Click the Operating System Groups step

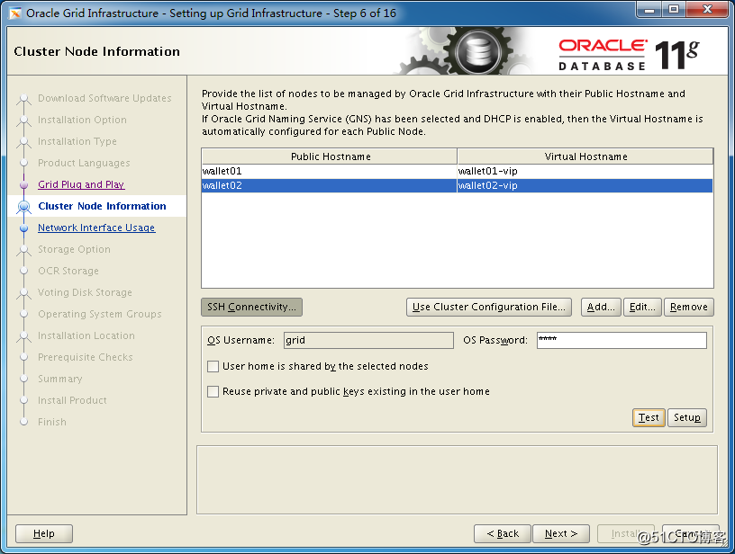(x=100, y=314)
